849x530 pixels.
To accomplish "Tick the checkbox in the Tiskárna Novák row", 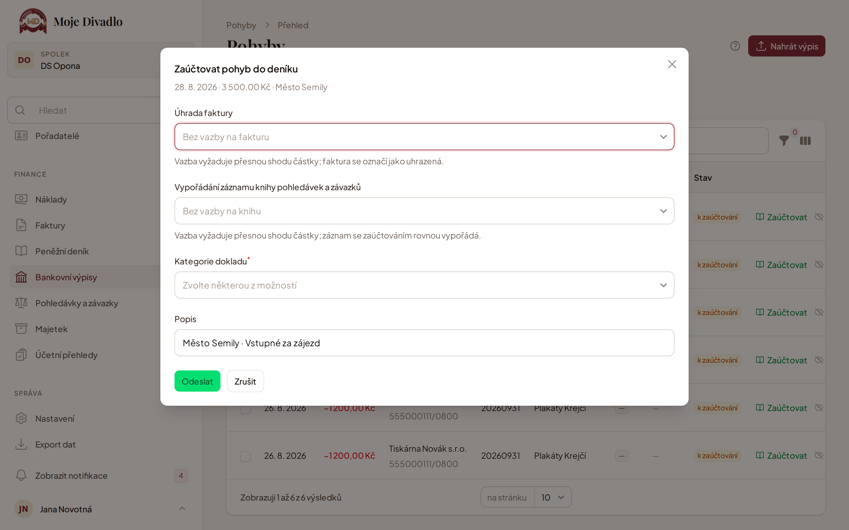I will (245, 456).
